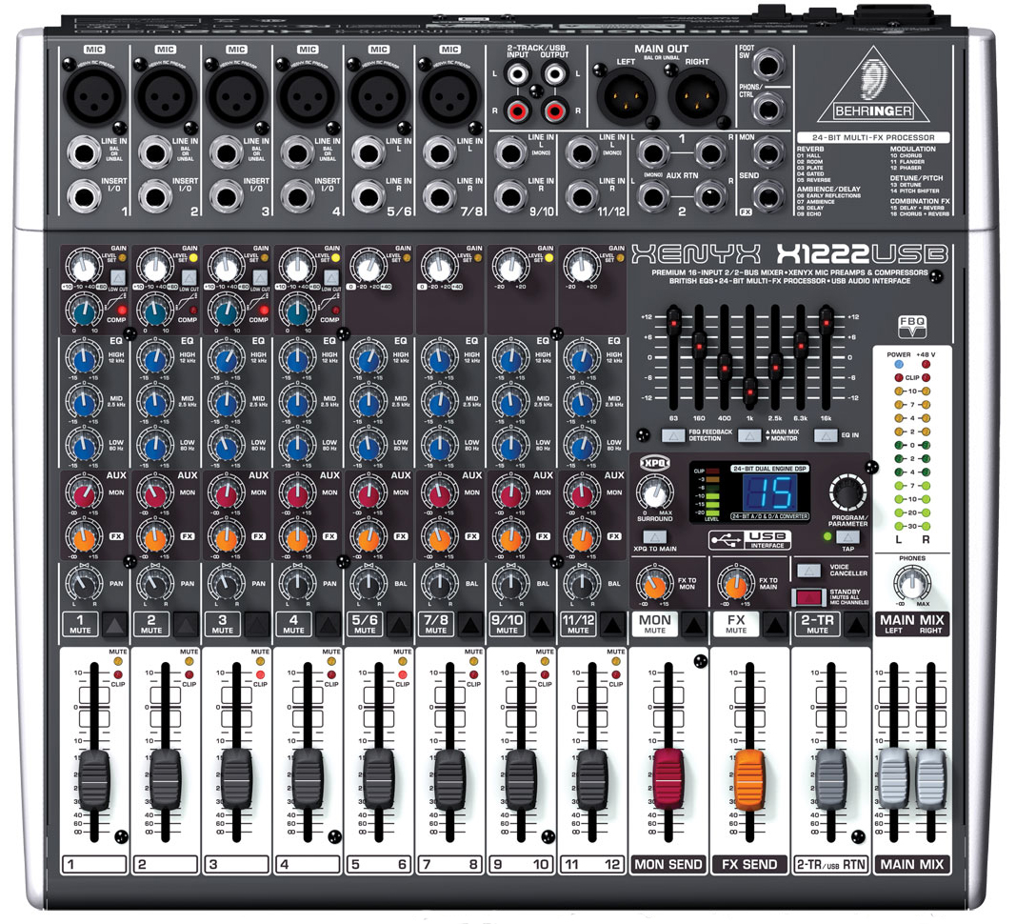Screen dimensions: 1016x924
Task: Click the MON mute label button
Action: [655, 624]
